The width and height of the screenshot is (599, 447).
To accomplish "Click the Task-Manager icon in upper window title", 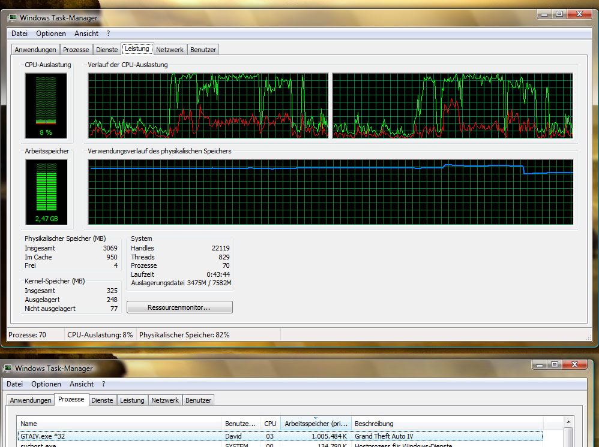I will [x=13, y=17].
